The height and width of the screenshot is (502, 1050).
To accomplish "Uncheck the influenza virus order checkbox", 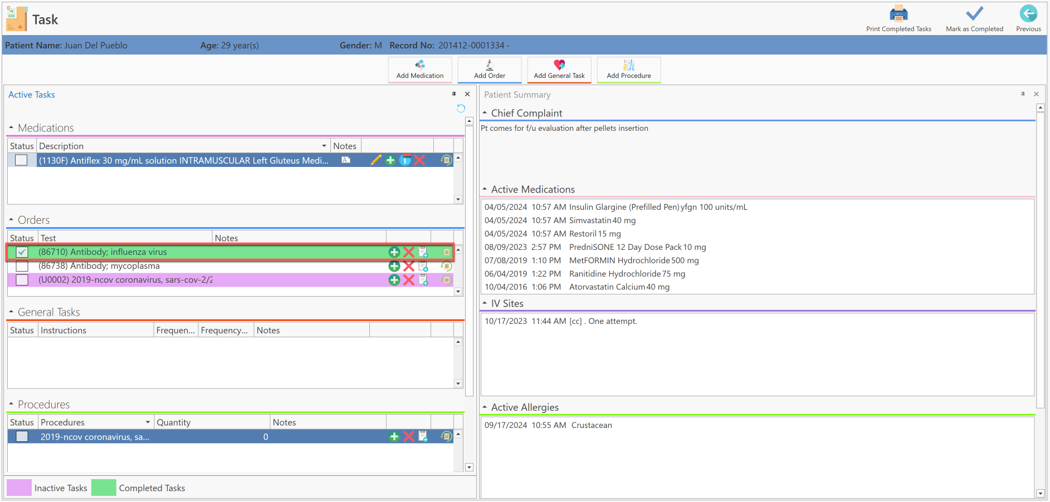I will click(x=22, y=252).
